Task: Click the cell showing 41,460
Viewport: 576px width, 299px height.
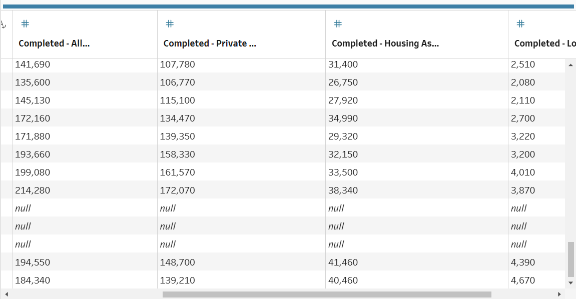Action: (x=343, y=262)
